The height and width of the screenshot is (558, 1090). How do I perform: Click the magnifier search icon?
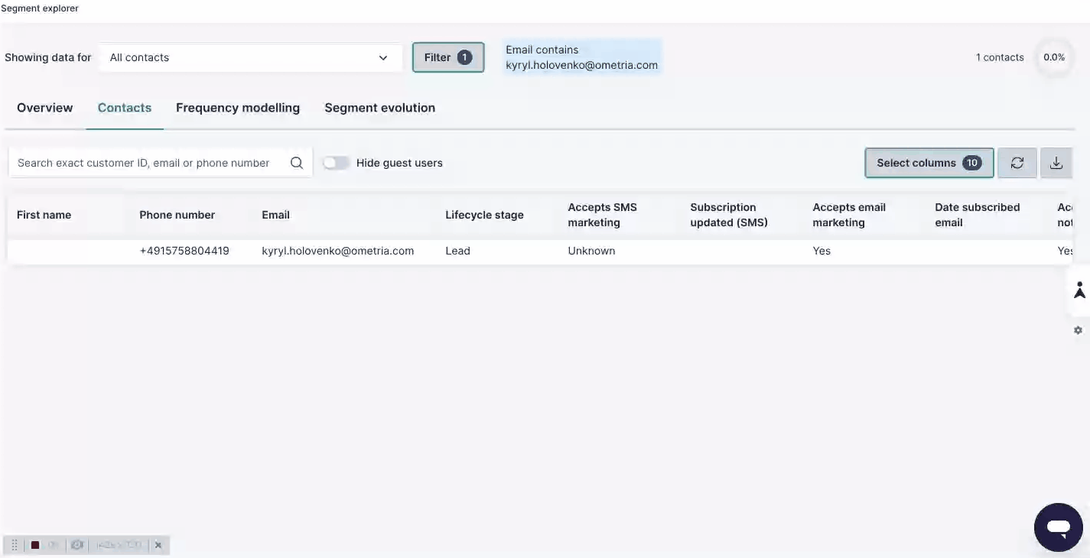pyautogui.click(x=297, y=163)
